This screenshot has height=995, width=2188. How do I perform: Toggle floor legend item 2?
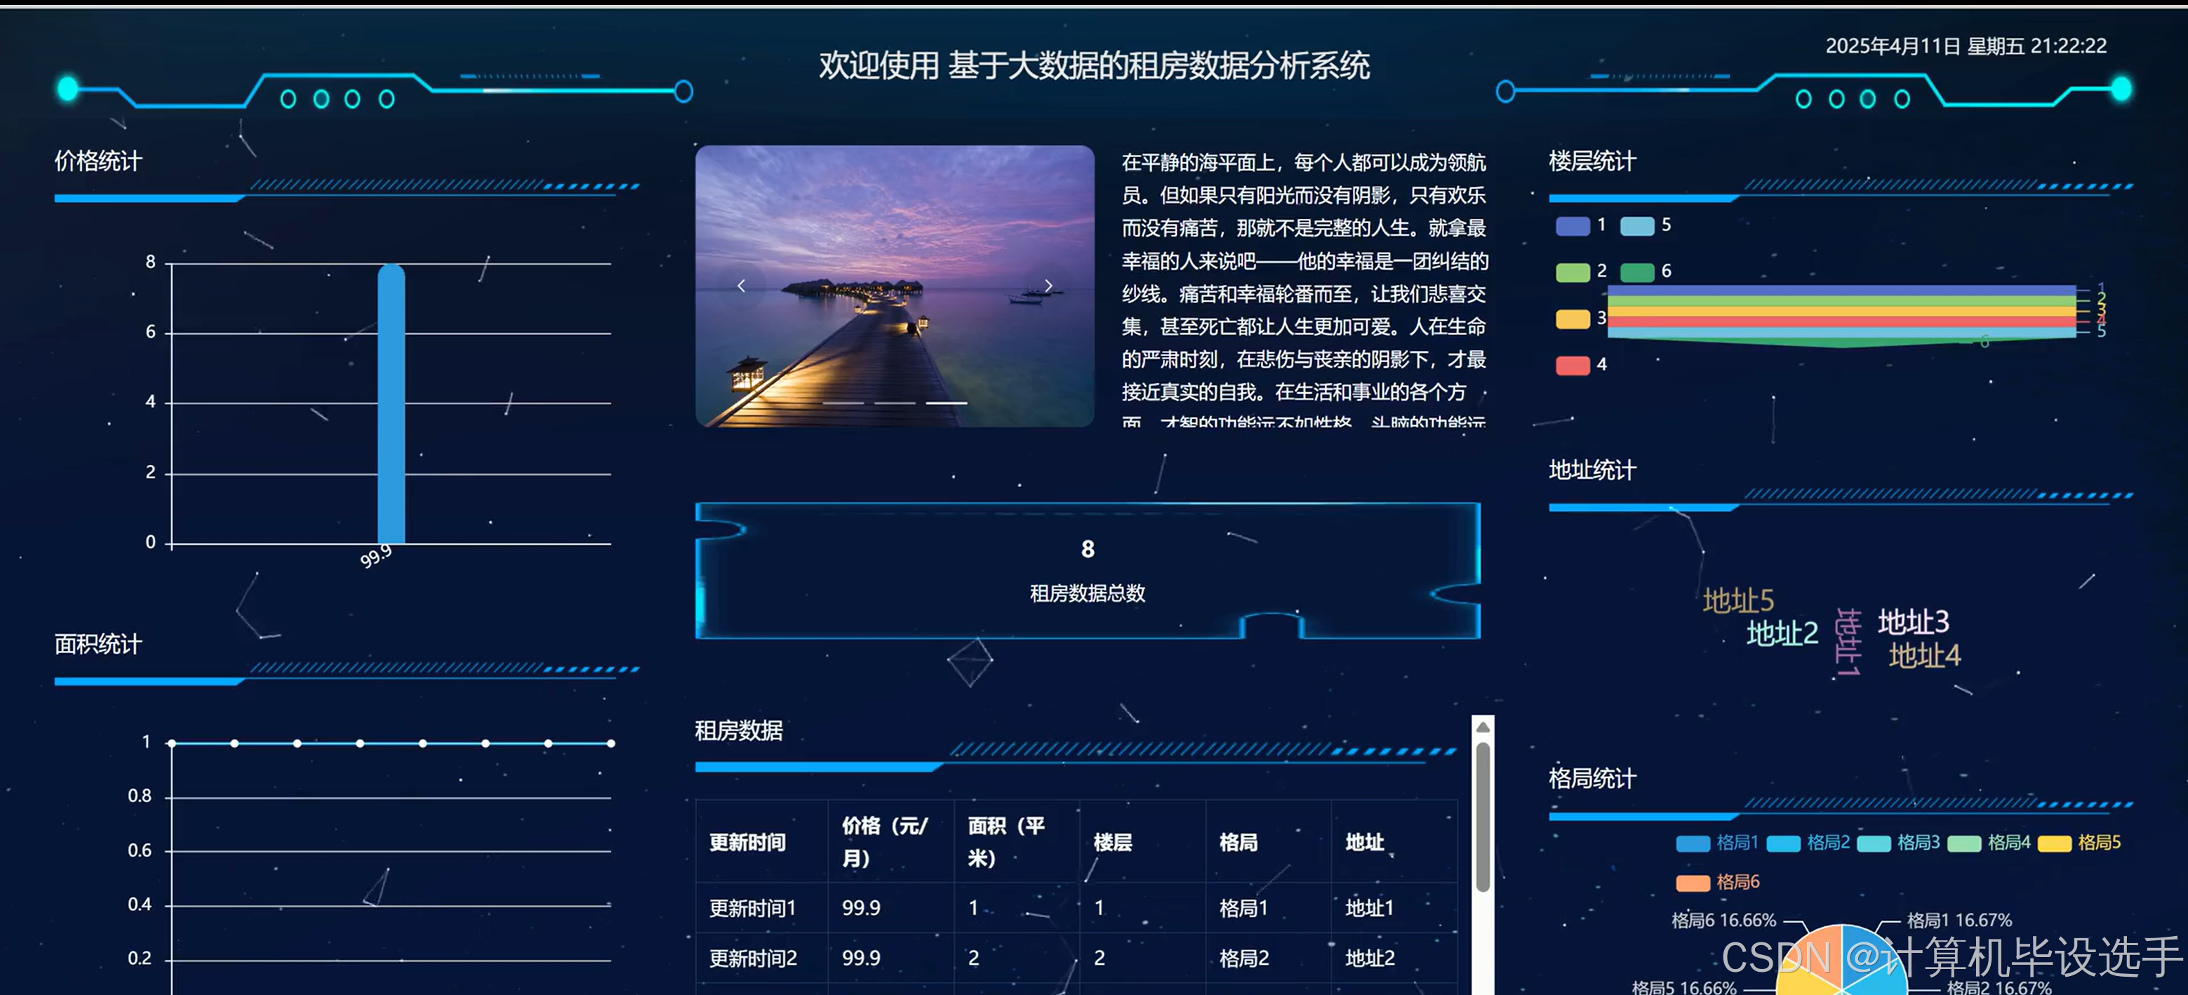click(x=1581, y=272)
